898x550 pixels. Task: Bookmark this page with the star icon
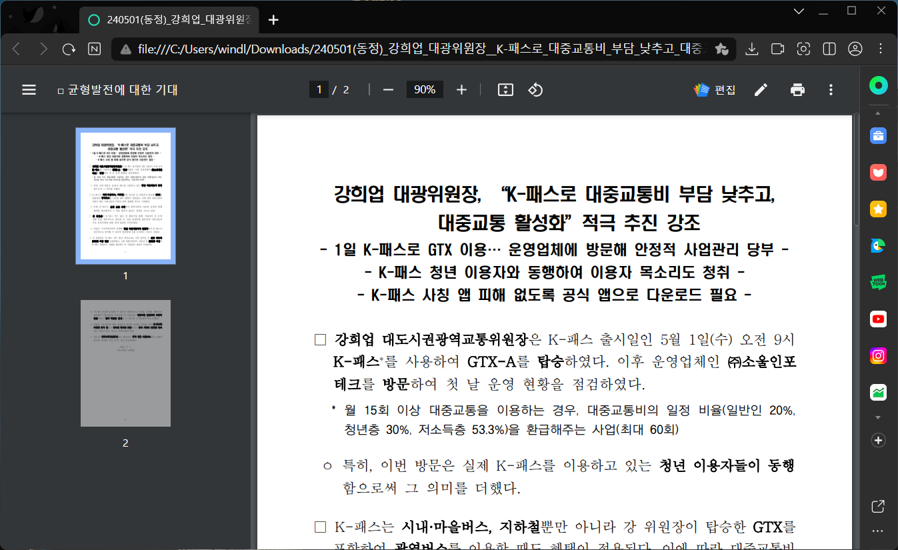(x=721, y=49)
